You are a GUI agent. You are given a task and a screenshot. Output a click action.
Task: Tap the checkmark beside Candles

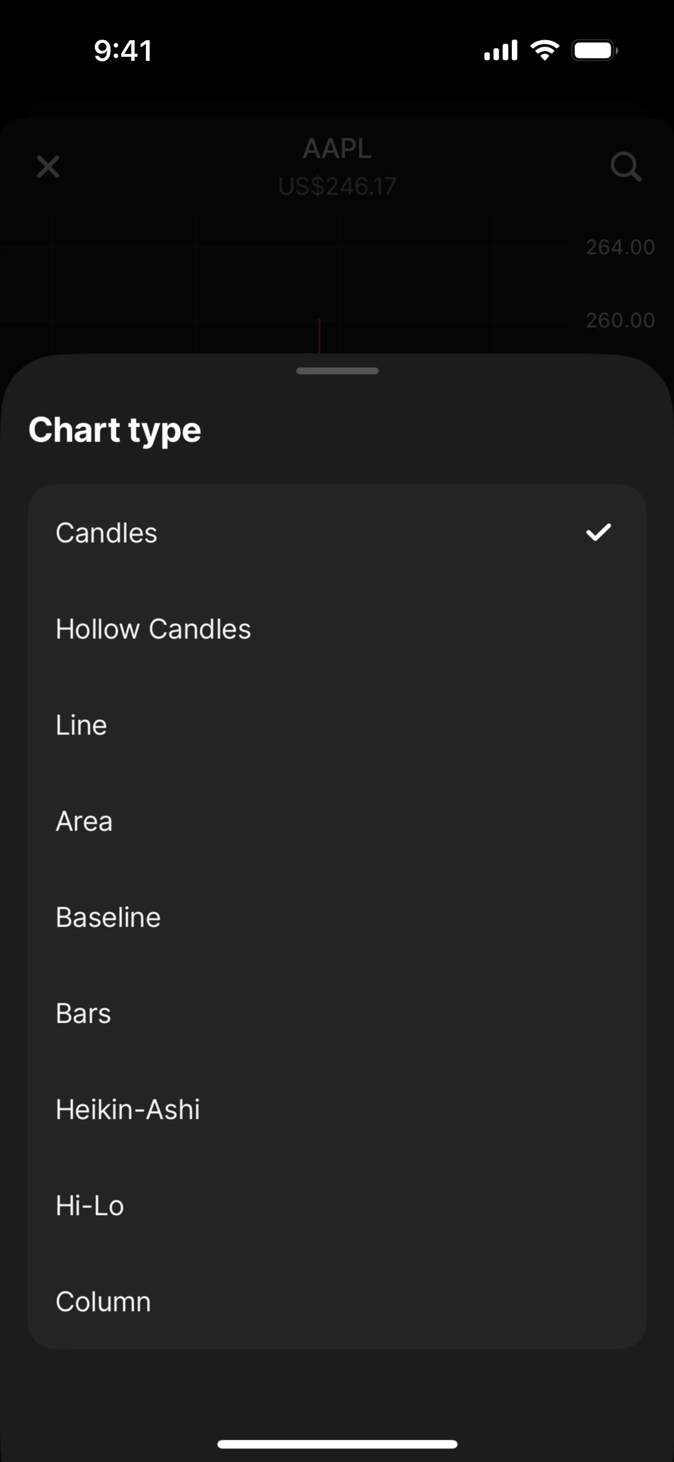pyautogui.click(x=598, y=533)
